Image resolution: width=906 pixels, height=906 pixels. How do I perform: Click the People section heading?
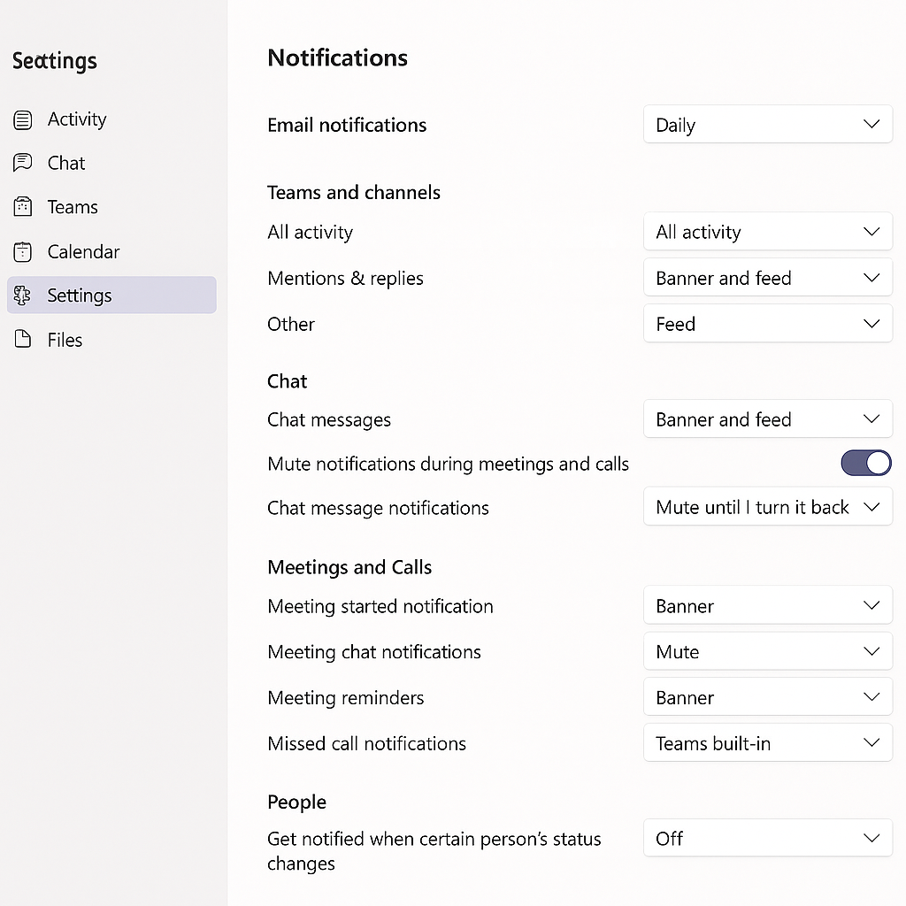(x=296, y=802)
